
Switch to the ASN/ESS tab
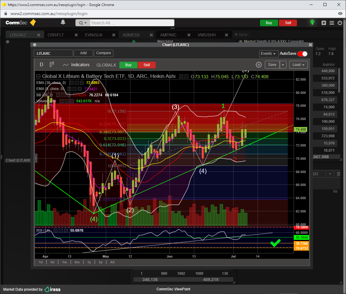131,35
